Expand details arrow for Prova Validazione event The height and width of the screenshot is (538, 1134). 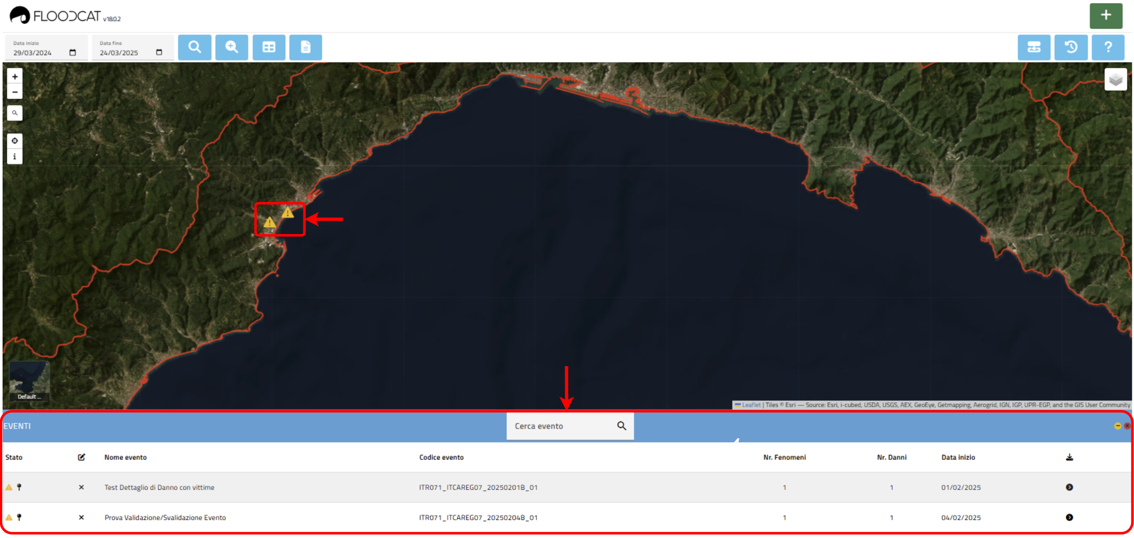[1069, 517]
